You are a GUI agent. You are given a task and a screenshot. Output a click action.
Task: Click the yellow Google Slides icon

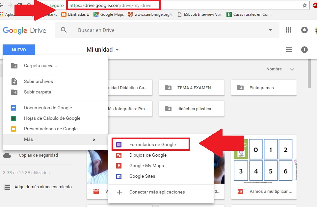[x=13, y=129]
